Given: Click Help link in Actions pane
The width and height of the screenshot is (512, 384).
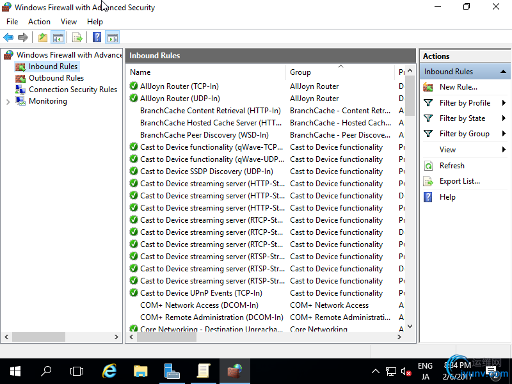Looking at the screenshot, I should click(x=447, y=197).
